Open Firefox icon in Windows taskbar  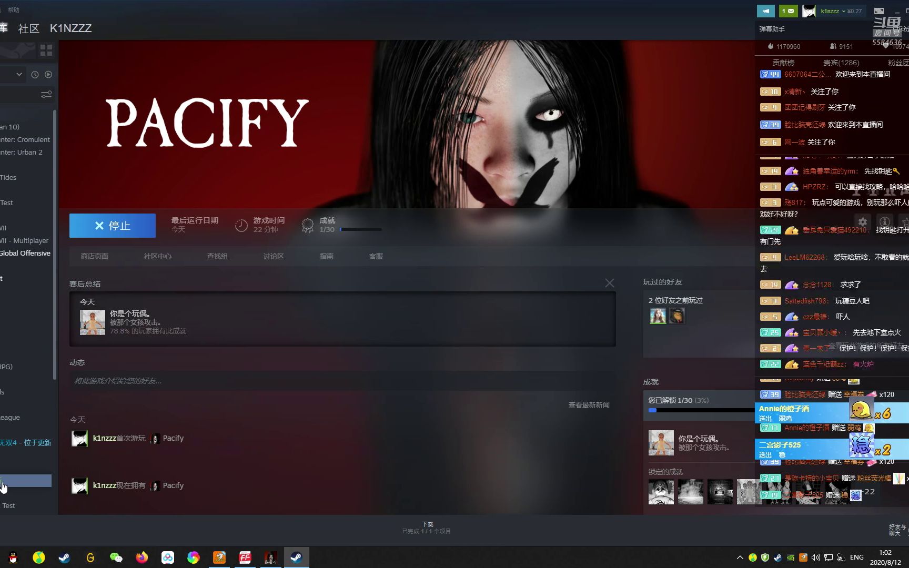(142, 557)
